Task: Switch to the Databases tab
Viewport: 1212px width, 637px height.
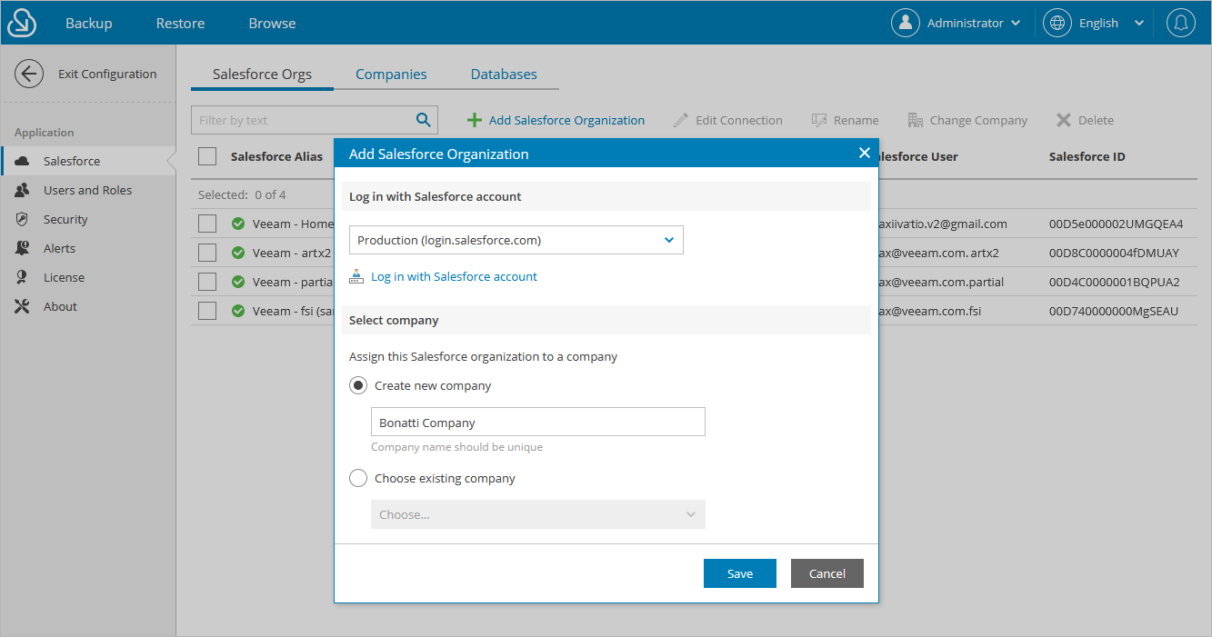Action: pyautogui.click(x=504, y=75)
